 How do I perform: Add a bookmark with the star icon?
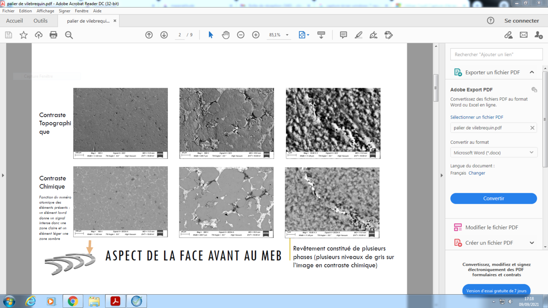pyautogui.click(x=24, y=35)
